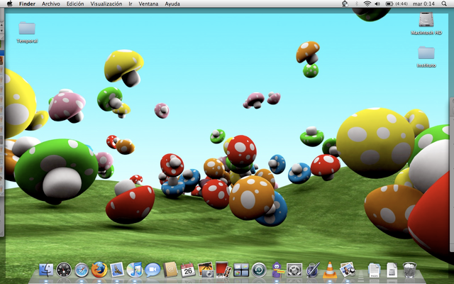Screen dimensions: 454x284
Task: Launch Firefox from the Dock
Action: click(x=99, y=270)
